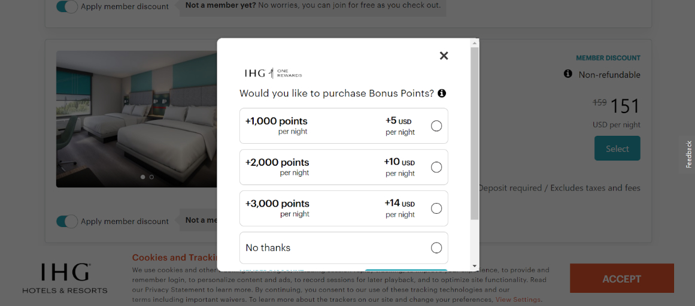Click the dialog scroll-up arrow
The width and height of the screenshot is (695, 306).
[475, 43]
